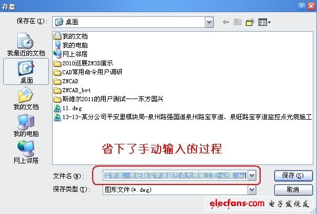Select the CAD常用命令用户调研 folder

click(88, 72)
